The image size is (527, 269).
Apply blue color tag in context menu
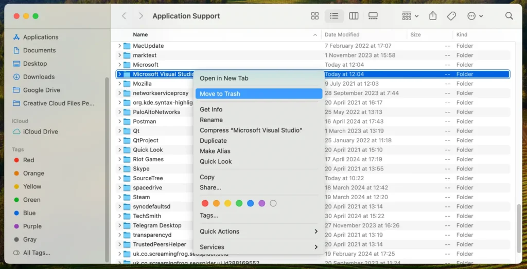[251, 203]
